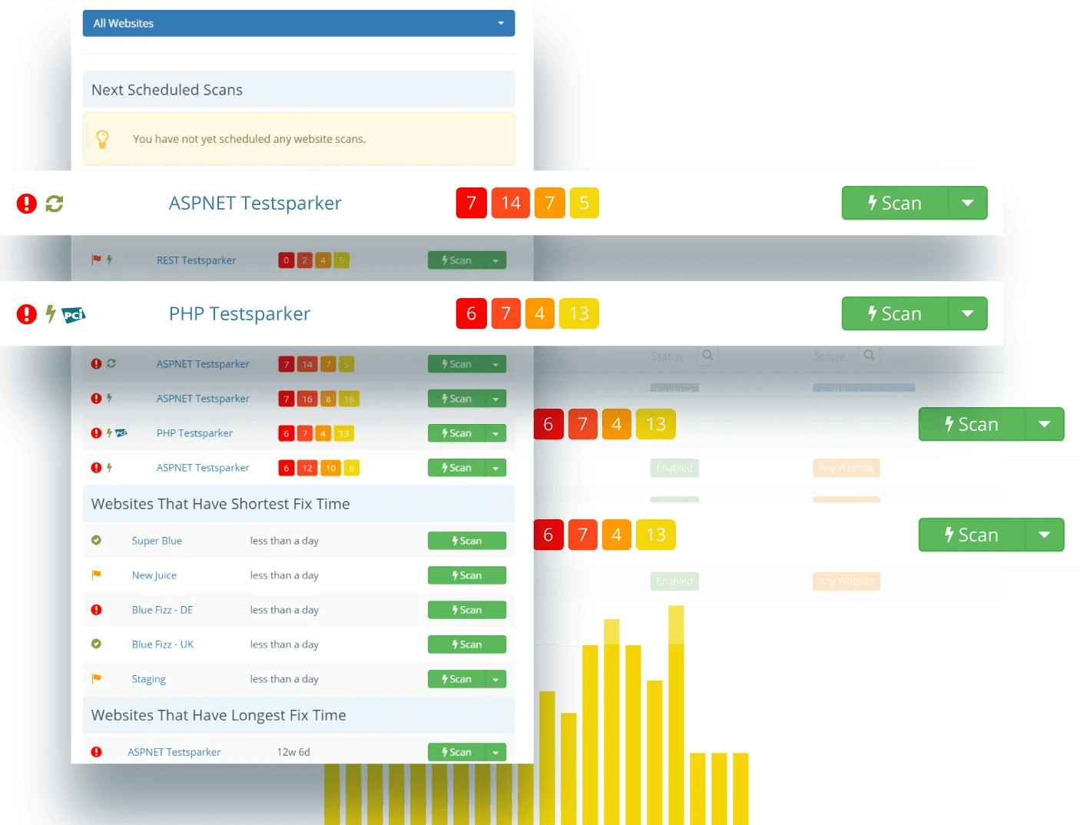
Task: Click the red severity badge showing 7
Action: click(471, 203)
